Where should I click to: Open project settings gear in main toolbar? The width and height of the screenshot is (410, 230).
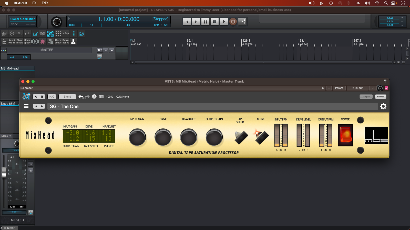coord(12,33)
